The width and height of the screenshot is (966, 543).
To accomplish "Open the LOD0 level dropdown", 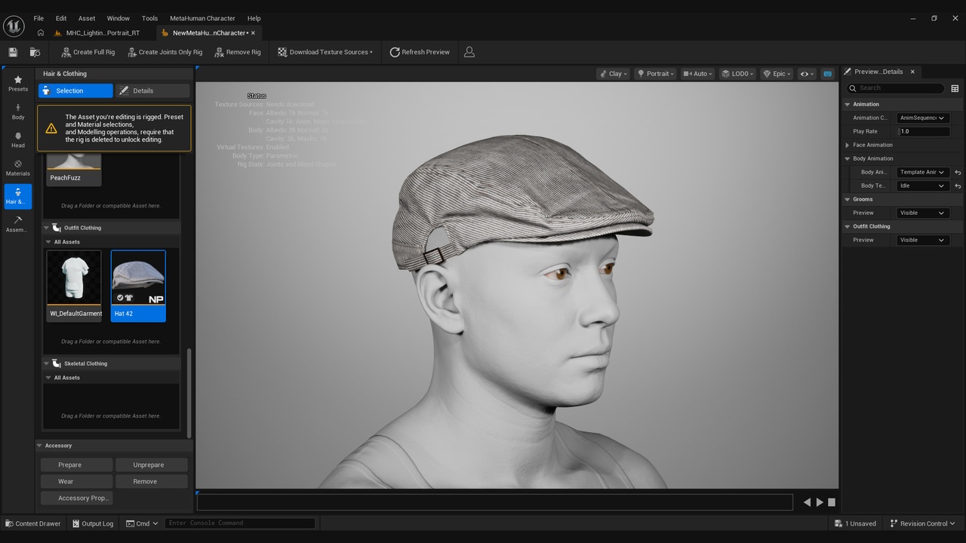I will click(737, 74).
